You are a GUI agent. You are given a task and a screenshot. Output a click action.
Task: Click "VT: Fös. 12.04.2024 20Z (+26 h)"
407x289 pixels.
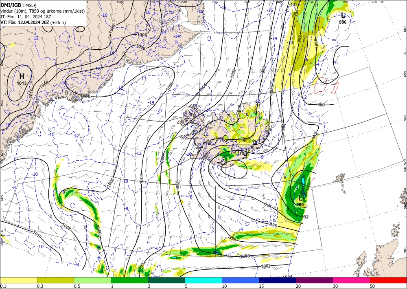[x=33, y=22]
